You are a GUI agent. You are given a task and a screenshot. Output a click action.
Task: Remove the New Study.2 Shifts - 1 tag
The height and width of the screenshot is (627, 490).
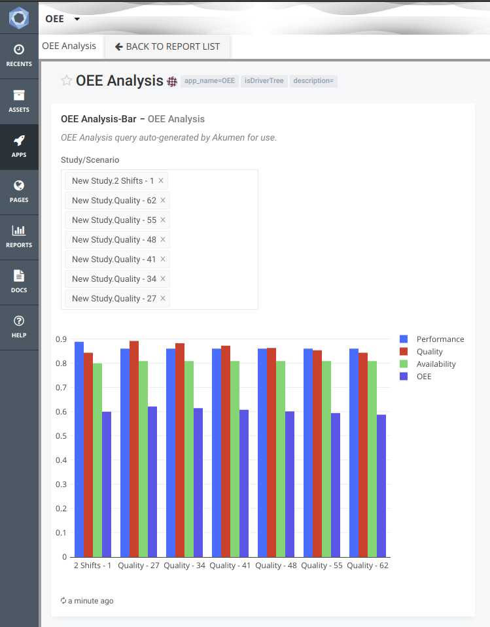[161, 180]
